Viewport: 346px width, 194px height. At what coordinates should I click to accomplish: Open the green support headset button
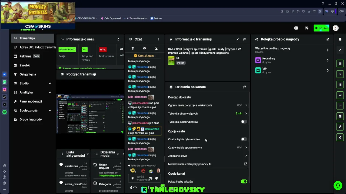tap(338, 185)
